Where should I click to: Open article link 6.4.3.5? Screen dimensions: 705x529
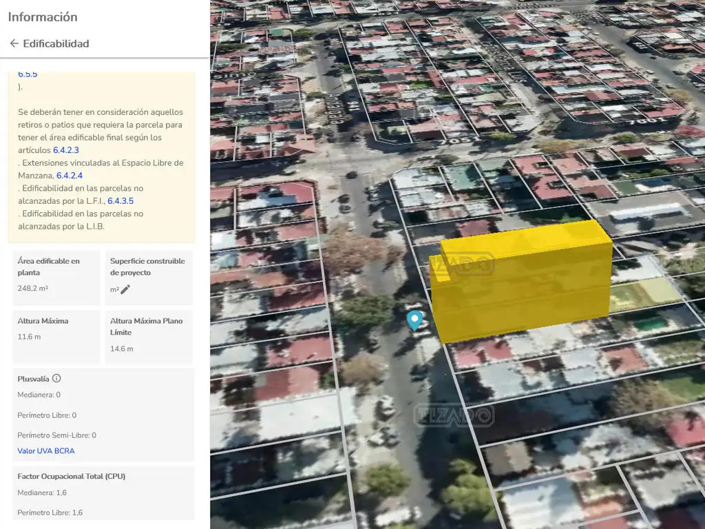click(120, 201)
